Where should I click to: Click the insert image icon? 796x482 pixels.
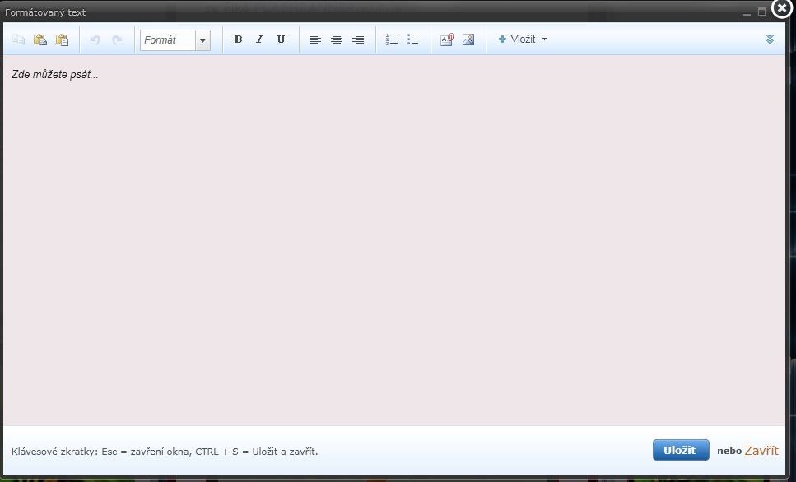468,39
